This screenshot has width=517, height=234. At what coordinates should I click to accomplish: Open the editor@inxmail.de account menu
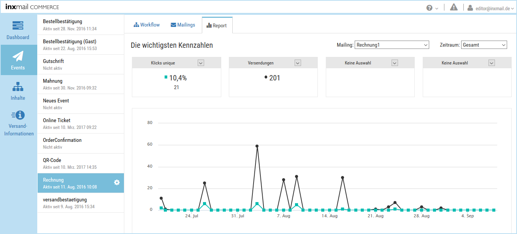tap(492, 8)
